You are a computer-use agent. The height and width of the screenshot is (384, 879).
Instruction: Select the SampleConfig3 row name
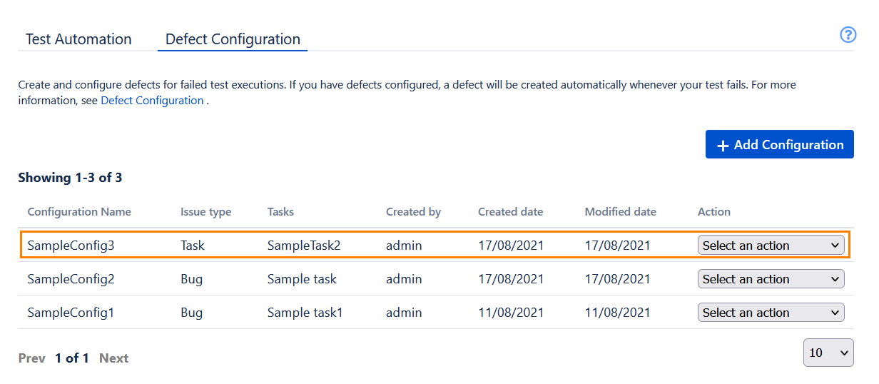coord(71,246)
